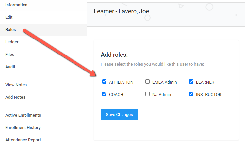Click the Learner - Favero, Joe heading
245x142 pixels.
[x=121, y=11]
